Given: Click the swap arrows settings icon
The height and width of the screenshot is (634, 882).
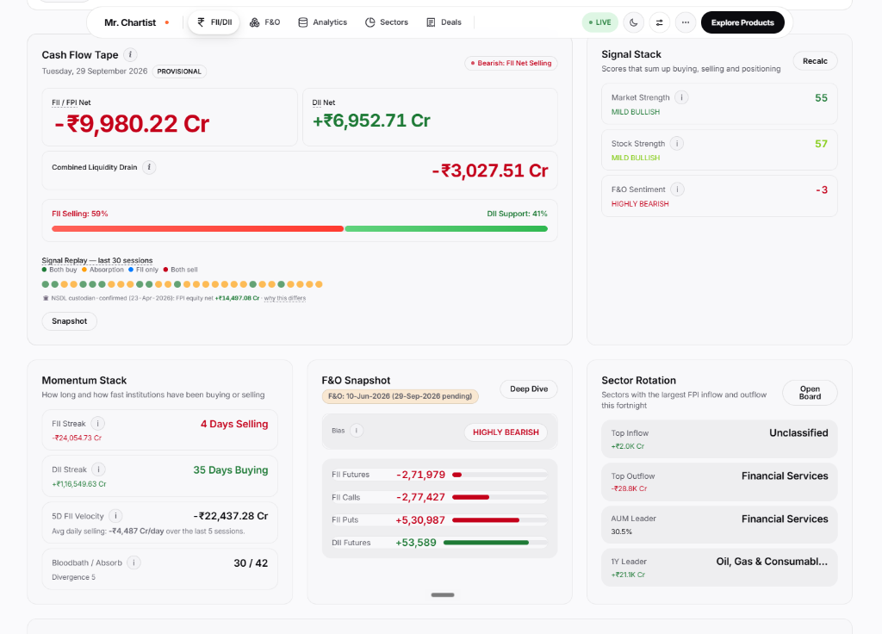Looking at the screenshot, I should tap(659, 22).
